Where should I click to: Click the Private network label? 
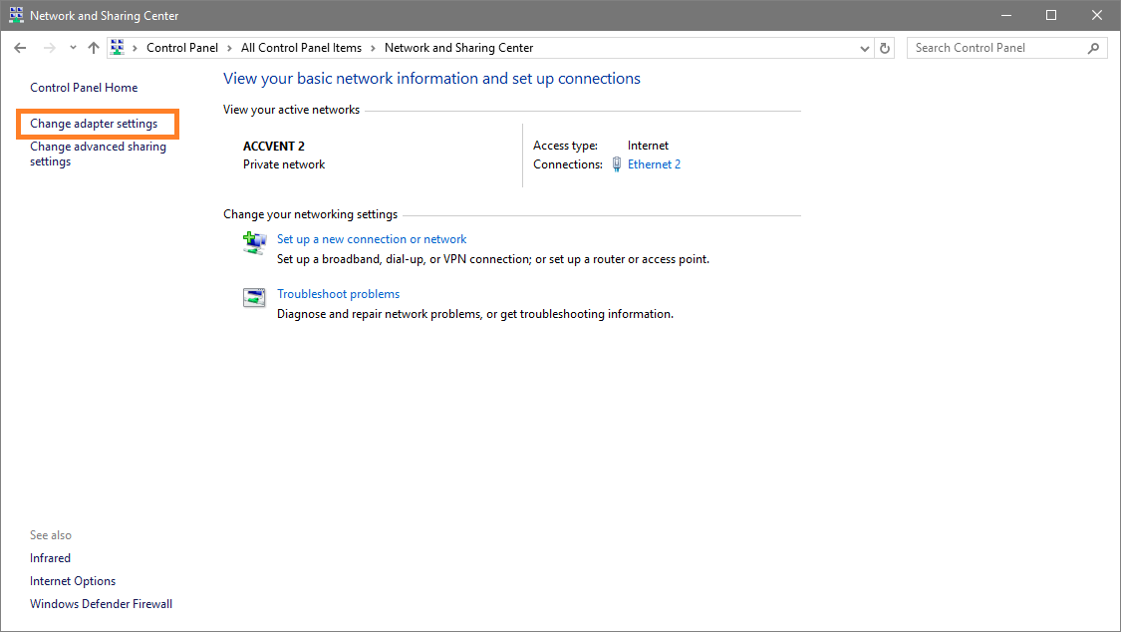click(x=284, y=164)
